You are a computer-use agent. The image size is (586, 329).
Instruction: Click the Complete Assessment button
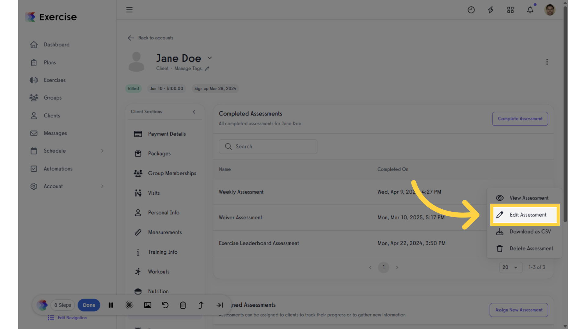[520, 119]
